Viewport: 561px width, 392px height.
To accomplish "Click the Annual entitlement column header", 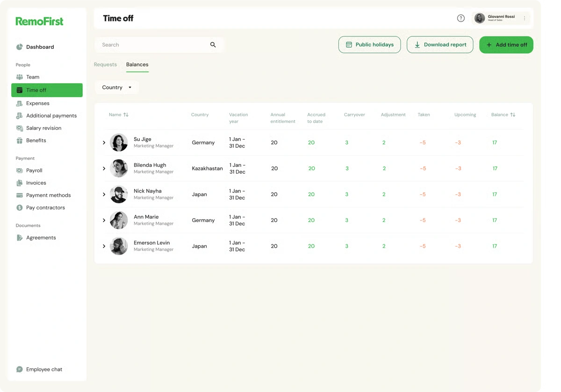I will click(283, 118).
